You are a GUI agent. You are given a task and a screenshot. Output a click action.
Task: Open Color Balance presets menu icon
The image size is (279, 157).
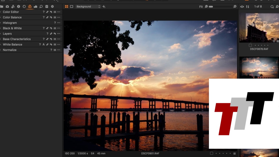coord(55,18)
